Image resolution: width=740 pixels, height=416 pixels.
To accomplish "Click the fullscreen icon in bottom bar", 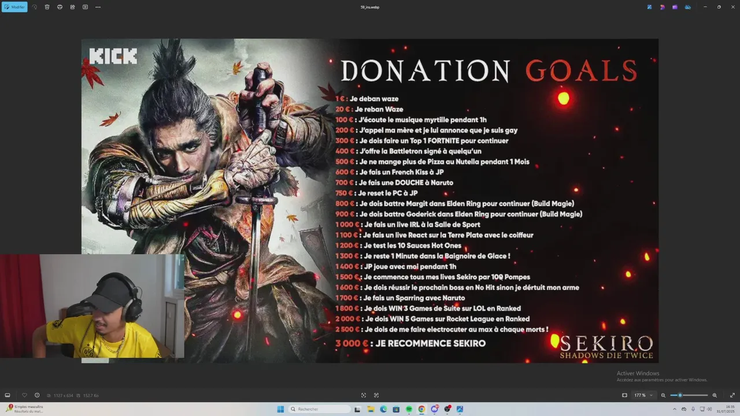I will [x=364, y=395].
